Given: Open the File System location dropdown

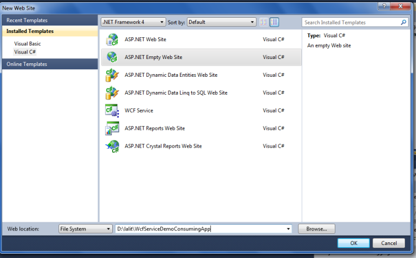Looking at the screenshot, I should pos(86,229).
